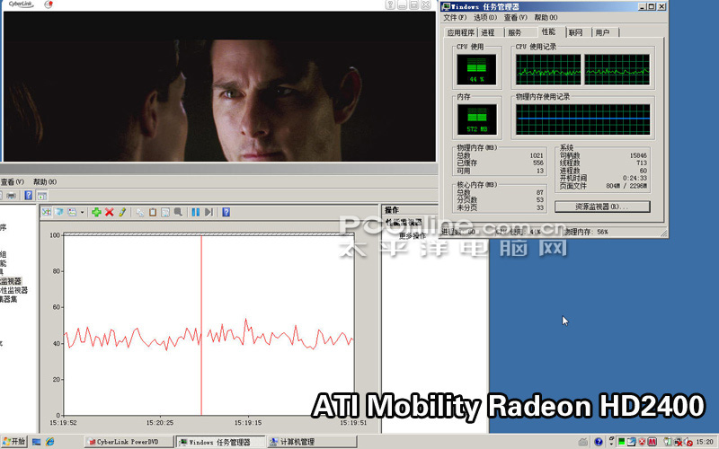
Task: Open Properties icon in monitor toolbar
Action: 165,212
